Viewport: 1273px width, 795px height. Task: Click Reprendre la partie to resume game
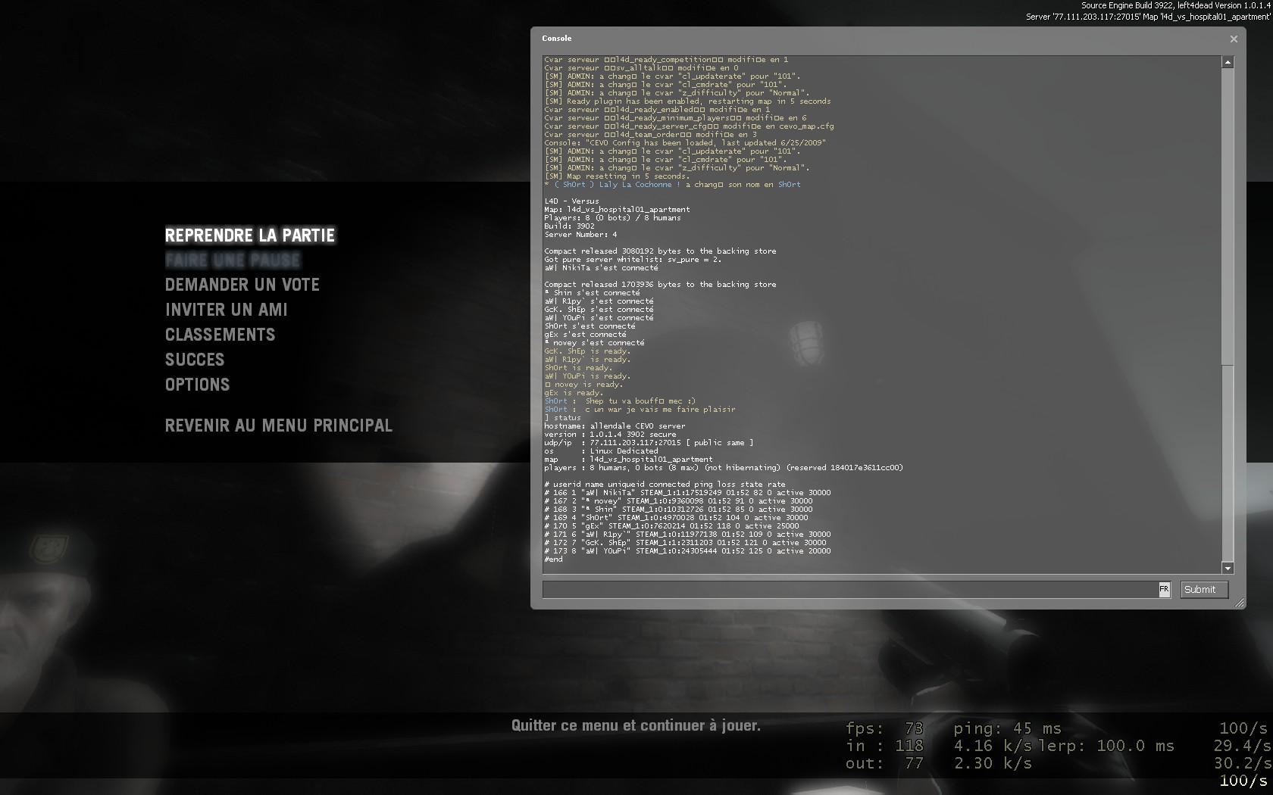point(249,235)
